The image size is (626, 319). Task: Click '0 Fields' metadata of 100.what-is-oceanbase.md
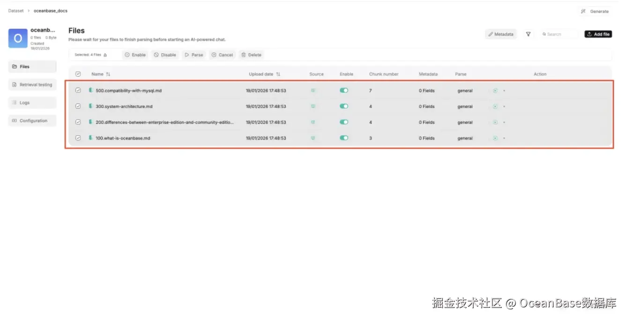coord(427,138)
